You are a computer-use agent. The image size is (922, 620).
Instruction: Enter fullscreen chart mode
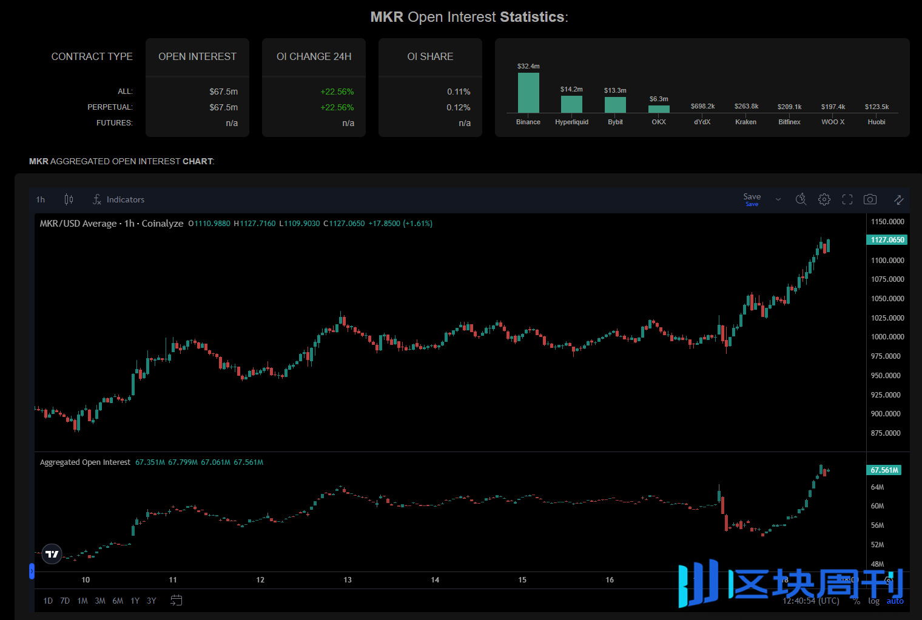coord(847,199)
